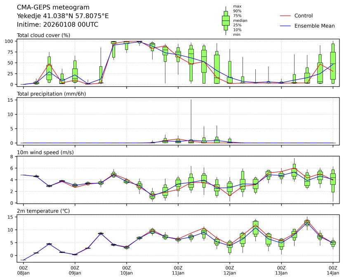Select the Total cloud cover panel title

43,35
